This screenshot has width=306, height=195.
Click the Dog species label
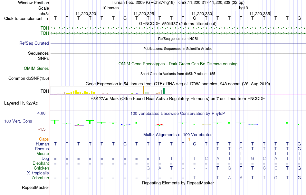(45, 159)
